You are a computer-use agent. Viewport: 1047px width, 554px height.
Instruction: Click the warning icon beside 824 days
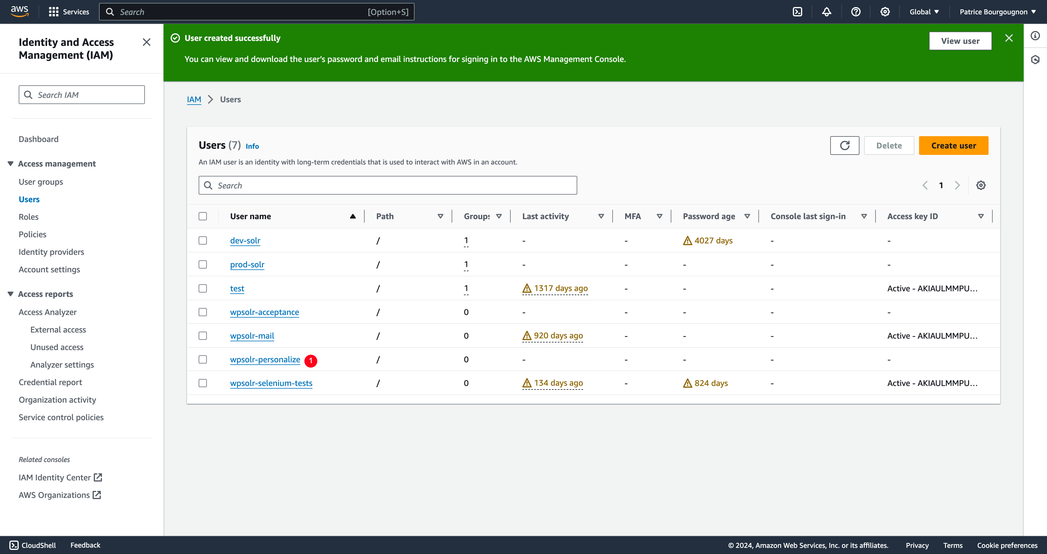687,383
